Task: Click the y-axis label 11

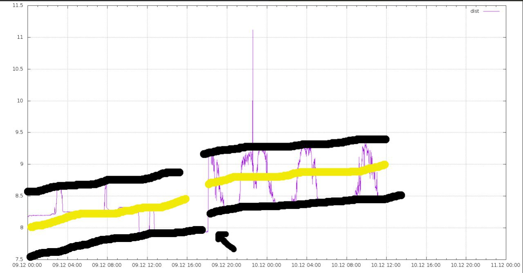Action: 20,37
